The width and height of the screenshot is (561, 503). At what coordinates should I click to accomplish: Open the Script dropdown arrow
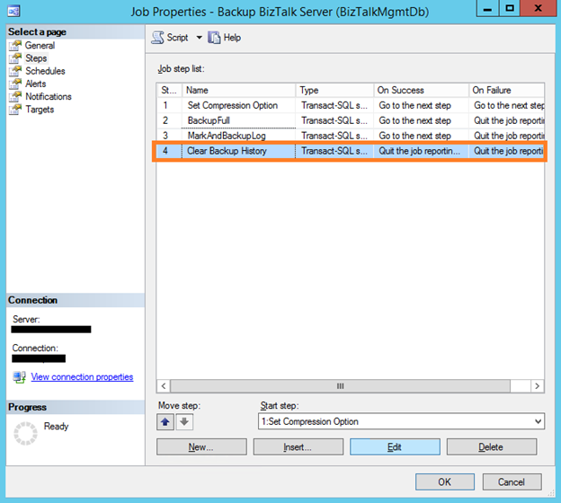200,37
